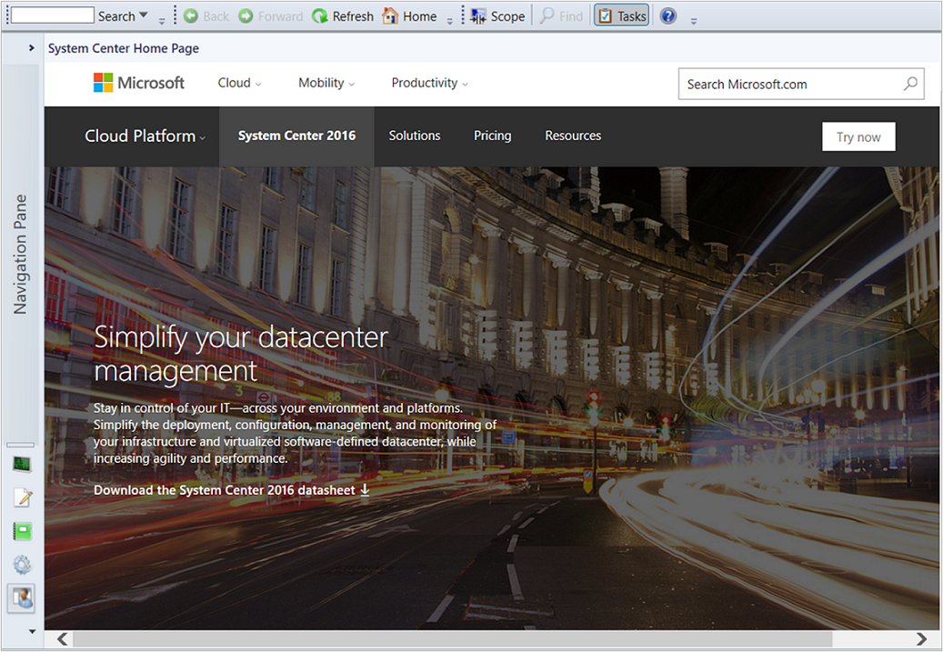Screen dimensions: 943x652
Task: Open the Cloud dropdown menu
Action: coord(239,83)
